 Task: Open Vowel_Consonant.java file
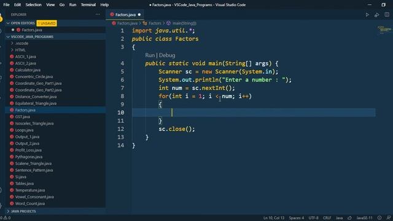pos(34,197)
